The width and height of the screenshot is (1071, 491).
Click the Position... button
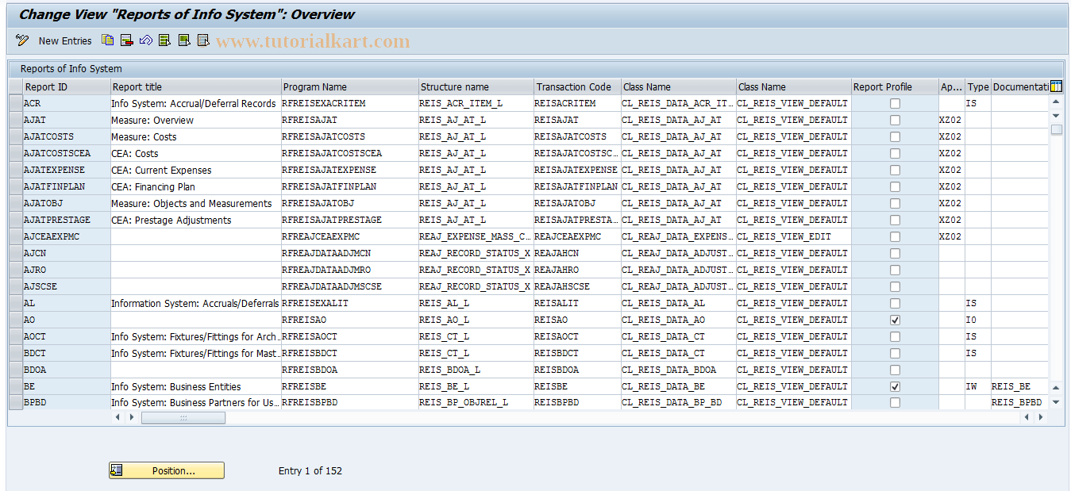[x=166, y=470]
